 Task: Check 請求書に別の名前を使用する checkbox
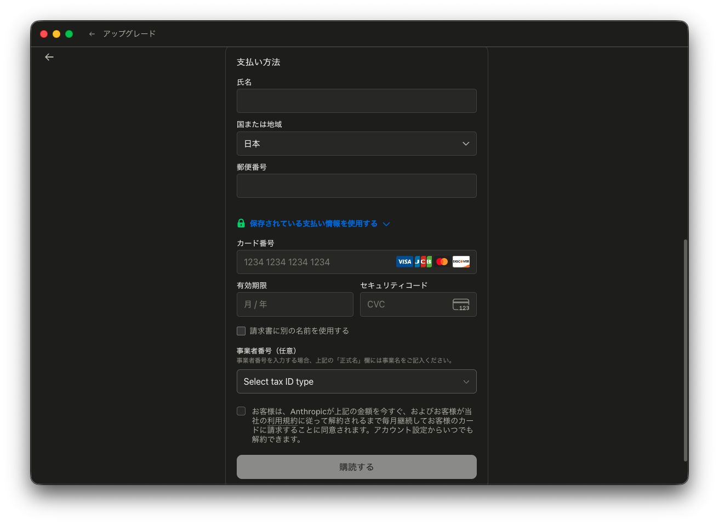pyautogui.click(x=241, y=331)
